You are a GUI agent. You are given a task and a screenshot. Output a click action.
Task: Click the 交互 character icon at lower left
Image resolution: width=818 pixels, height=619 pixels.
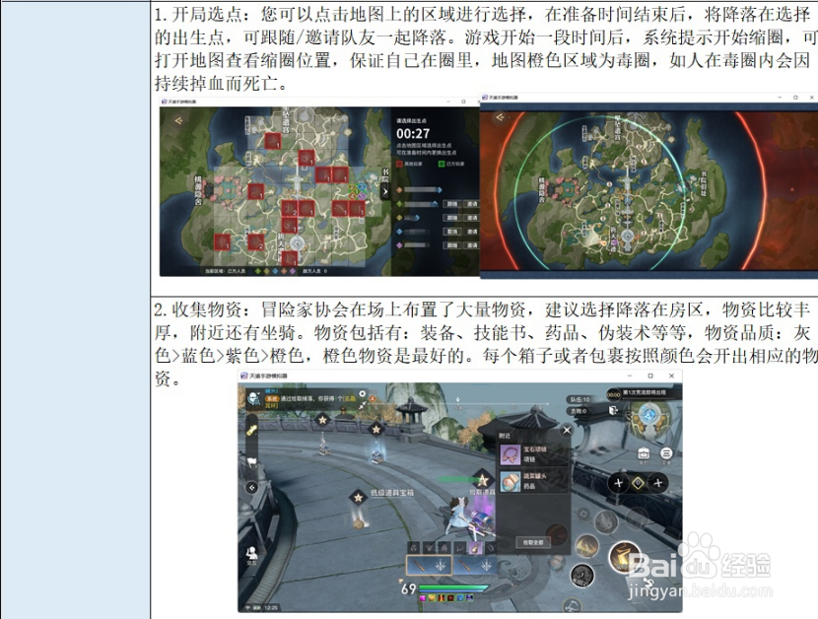tap(251, 554)
